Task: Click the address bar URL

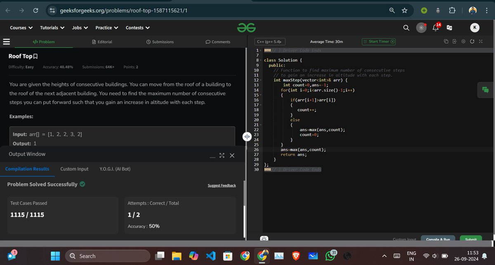Action: pyautogui.click(x=124, y=11)
